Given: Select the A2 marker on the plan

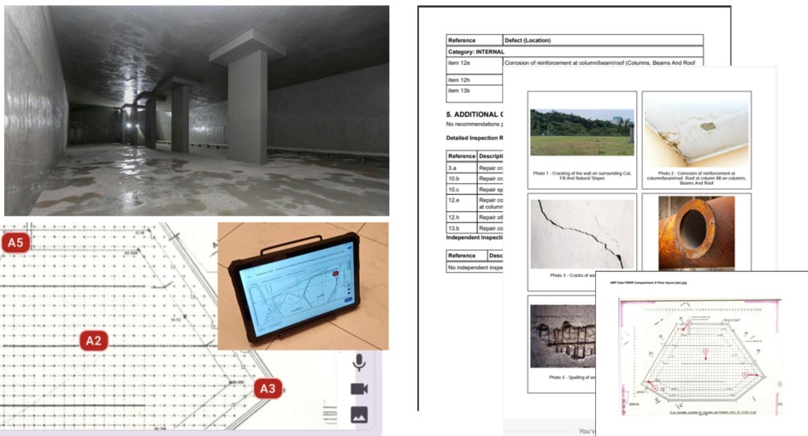Looking at the screenshot, I should pos(94,340).
